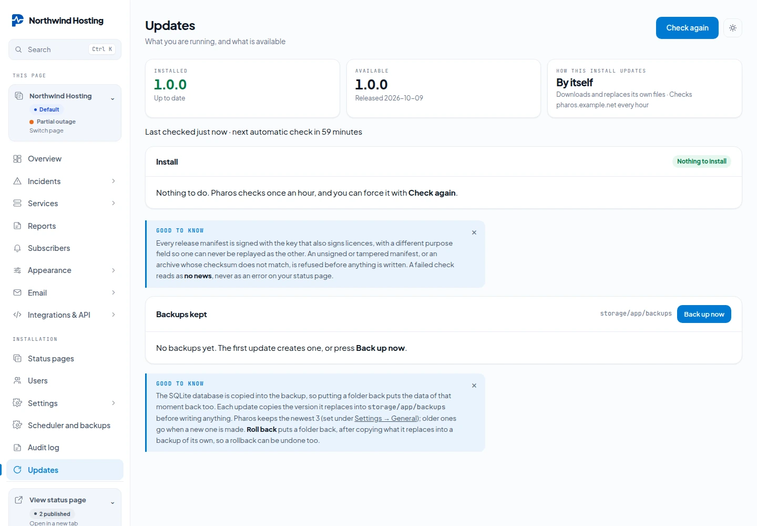This screenshot has width=757, height=526.
Task: Expand the Services submenu chevron
Action: pyautogui.click(x=114, y=203)
